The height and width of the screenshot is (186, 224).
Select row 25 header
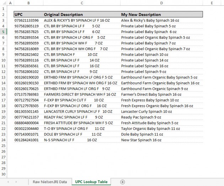pos(4,146)
